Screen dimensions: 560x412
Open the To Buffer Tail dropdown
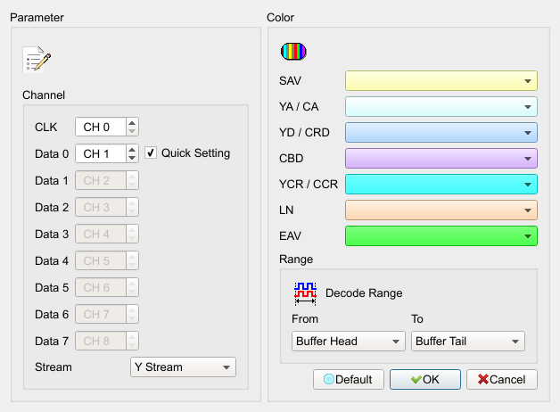tap(468, 342)
